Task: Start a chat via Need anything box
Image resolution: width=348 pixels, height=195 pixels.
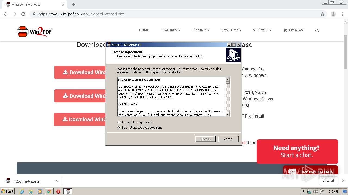Action: (297, 152)
